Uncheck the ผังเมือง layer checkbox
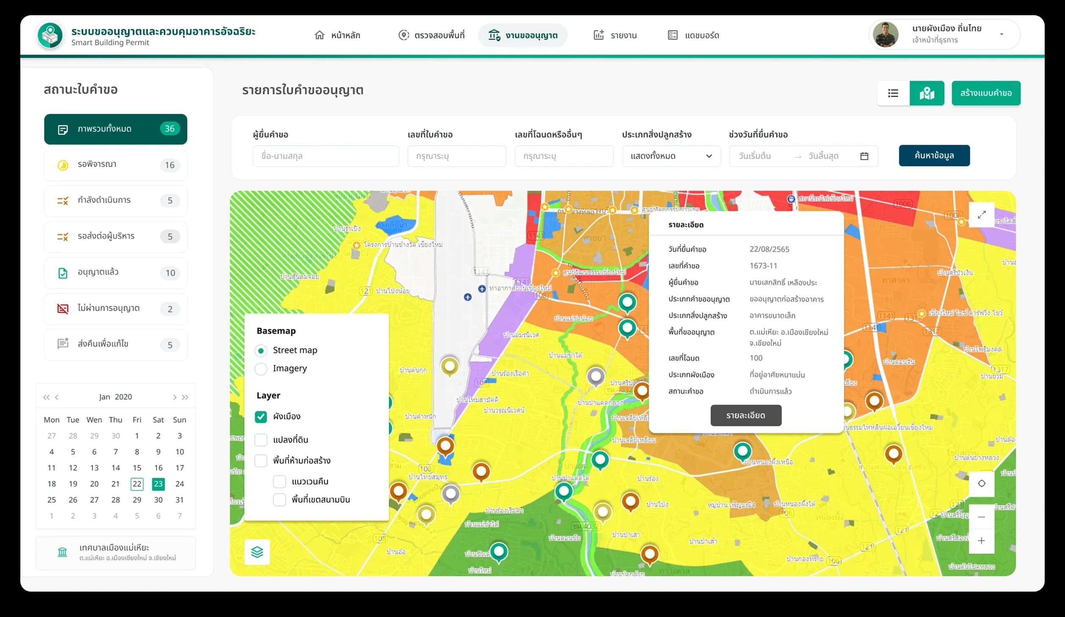 tap(261, 416)
